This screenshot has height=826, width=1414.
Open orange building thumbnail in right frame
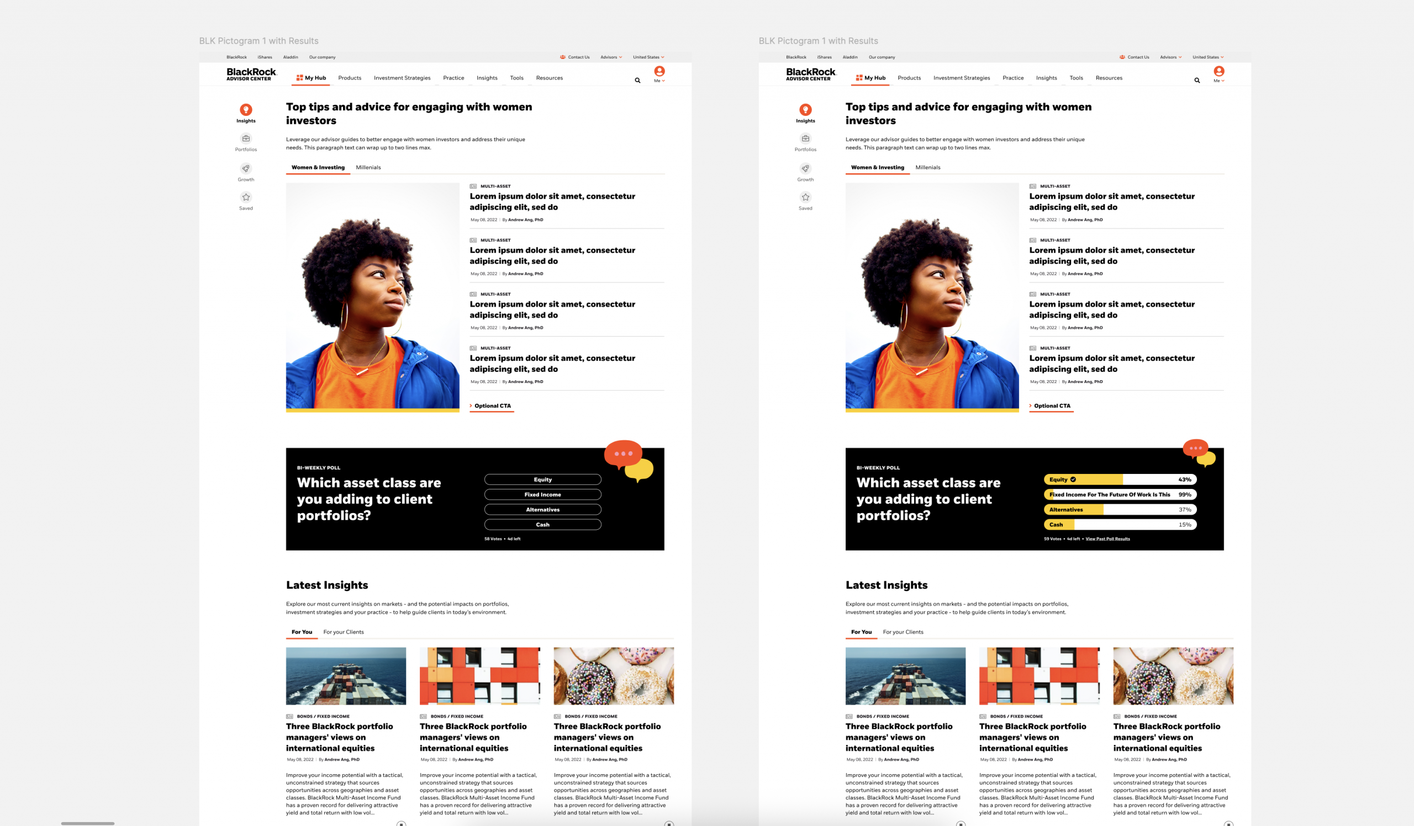(x=1039, y=676)
